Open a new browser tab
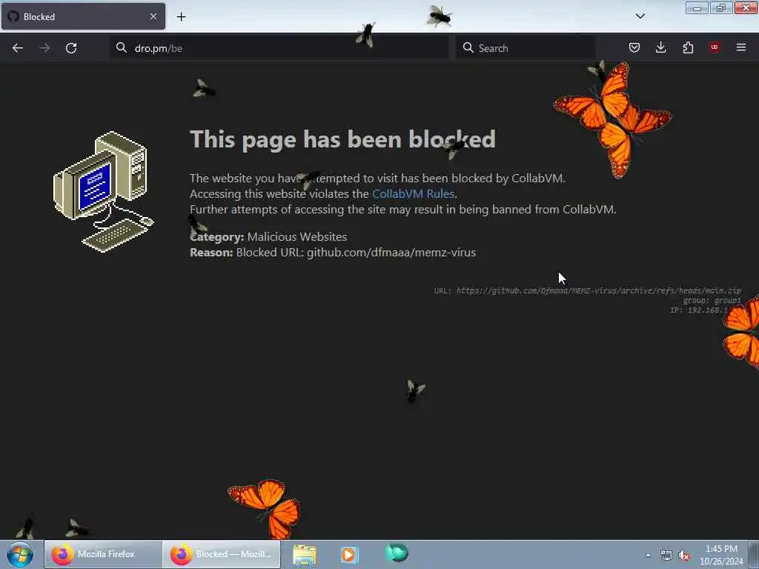The image size is (759, 569). (x=181, y=17)
